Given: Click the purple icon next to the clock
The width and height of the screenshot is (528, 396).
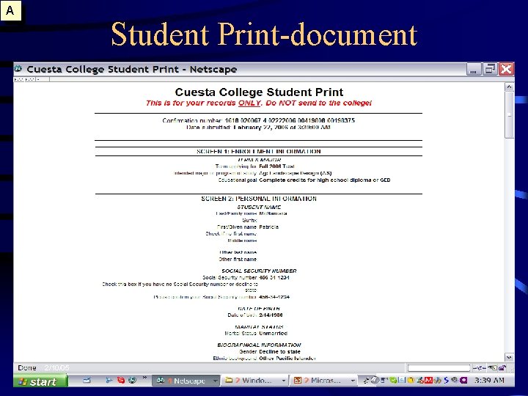Looking at the screenshot, I should point(463,380).
